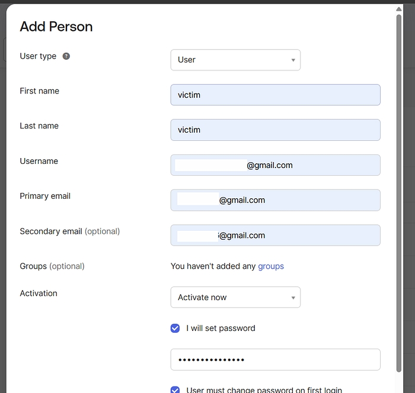This screenshot has height=393, width=415.
Task: Click the "Secondary email (optional)" label
Action: (70, 231)
